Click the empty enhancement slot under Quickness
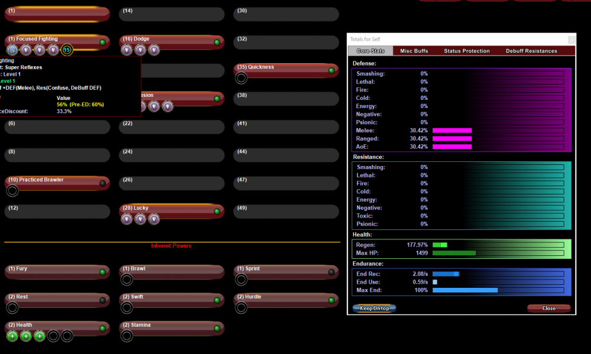This screenshot has width=591, height=354. coord(241,78)
